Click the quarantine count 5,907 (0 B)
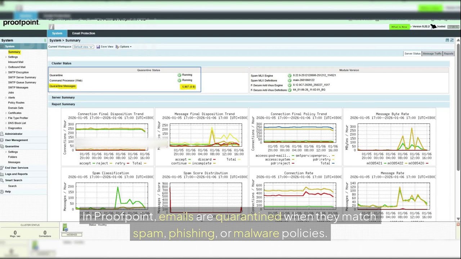Screen dimensions: 461x259 pos(188,87)
